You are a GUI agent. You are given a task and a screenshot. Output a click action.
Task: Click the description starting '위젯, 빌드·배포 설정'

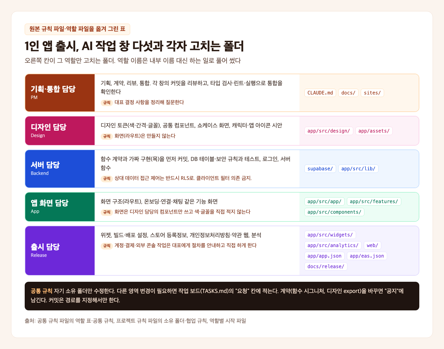click(x=181, y=235)
